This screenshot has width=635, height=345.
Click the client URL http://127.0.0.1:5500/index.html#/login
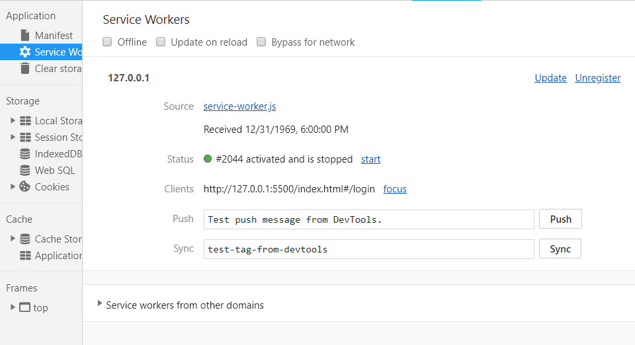pyautogui.click(x=289, y=189)
